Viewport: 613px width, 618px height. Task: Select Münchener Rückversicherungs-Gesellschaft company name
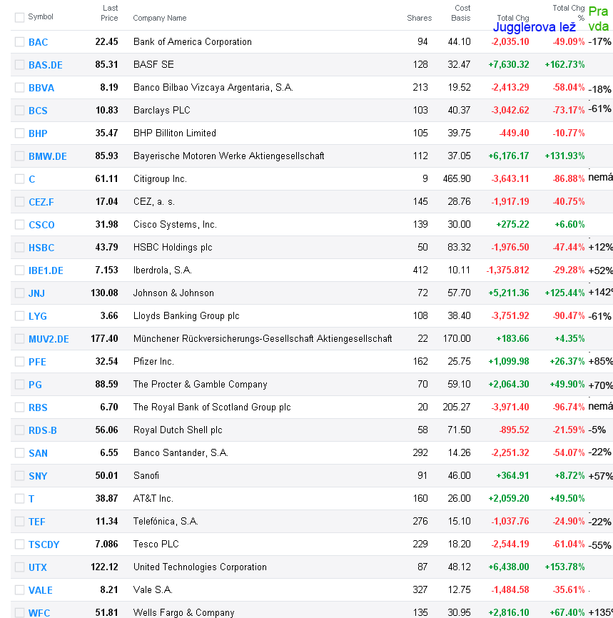(x=263, y=339)
